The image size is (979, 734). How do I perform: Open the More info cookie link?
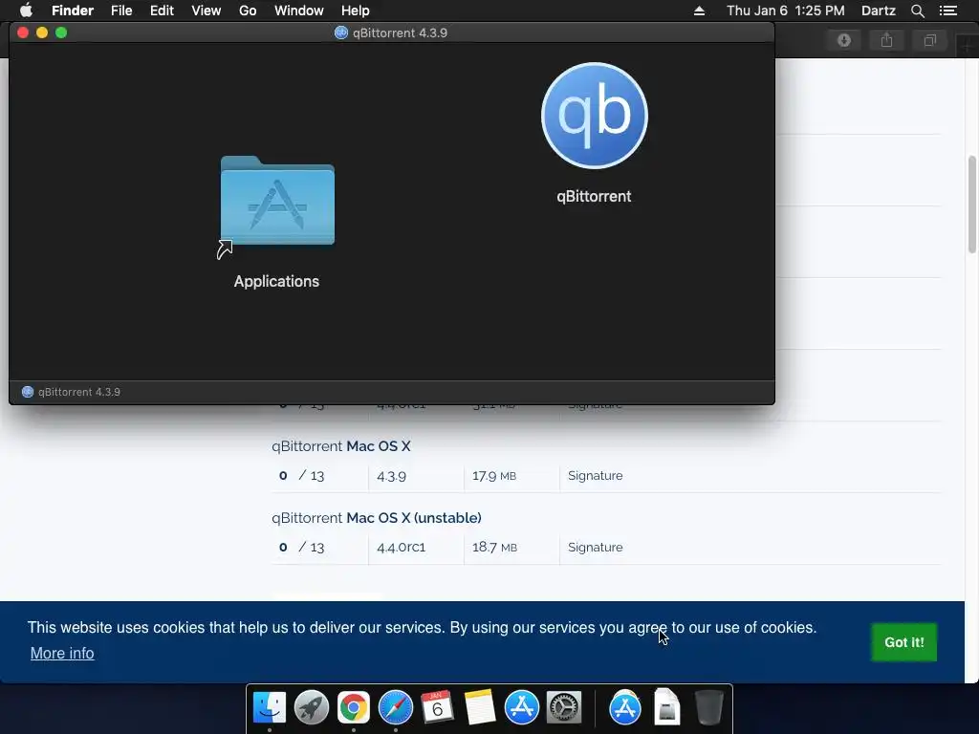(x=62, y=653)
